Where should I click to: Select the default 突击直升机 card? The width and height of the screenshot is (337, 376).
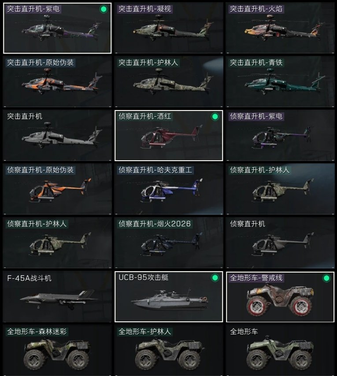coord(57,136)
